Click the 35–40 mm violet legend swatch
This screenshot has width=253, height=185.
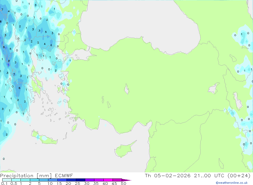point(99,180)
